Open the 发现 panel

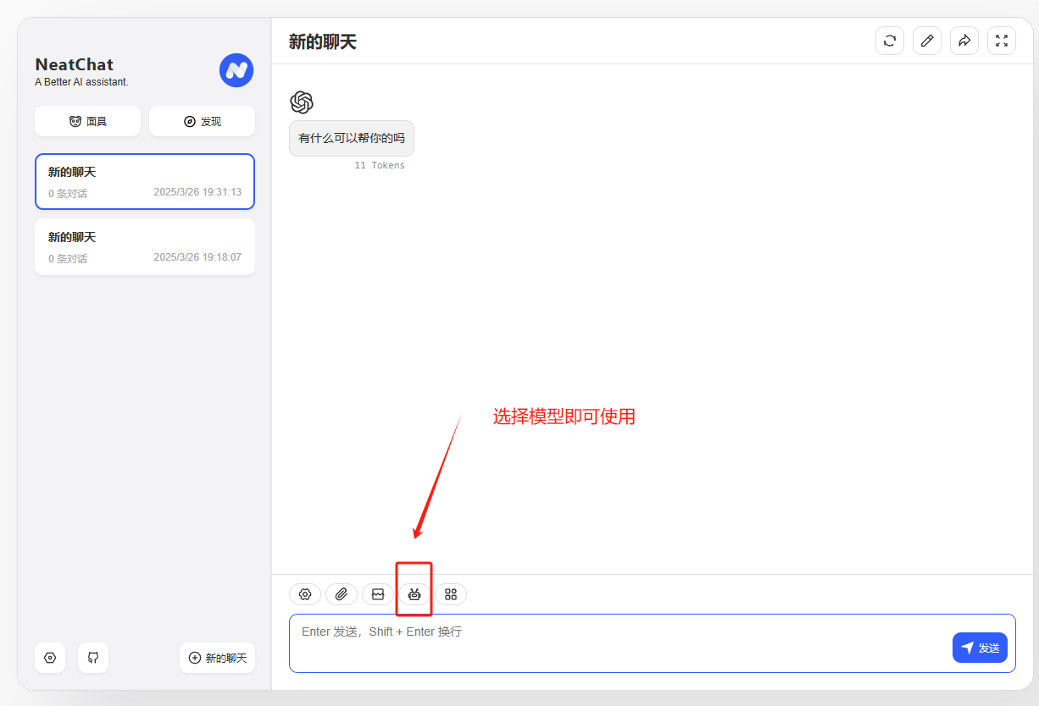[x=202, y=121]
